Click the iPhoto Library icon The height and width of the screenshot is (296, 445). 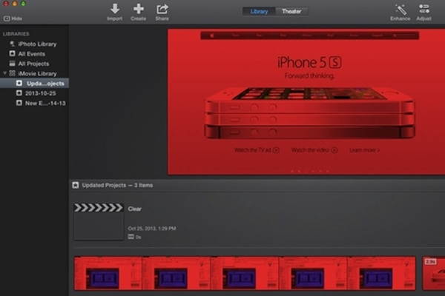(12, 44)
